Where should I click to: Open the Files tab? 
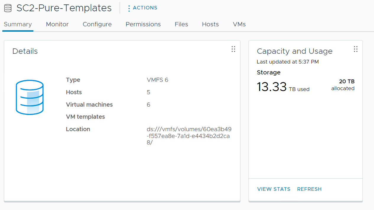181,24
